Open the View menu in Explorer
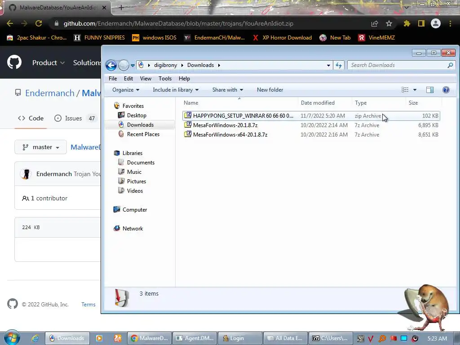Viewport: 460px width, 345px height. click(x=146, y=79)
